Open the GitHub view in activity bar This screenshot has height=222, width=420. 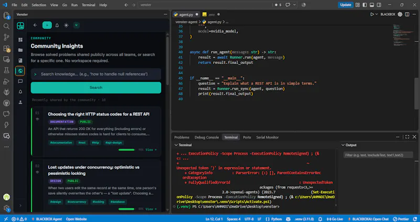coord(6,103)
